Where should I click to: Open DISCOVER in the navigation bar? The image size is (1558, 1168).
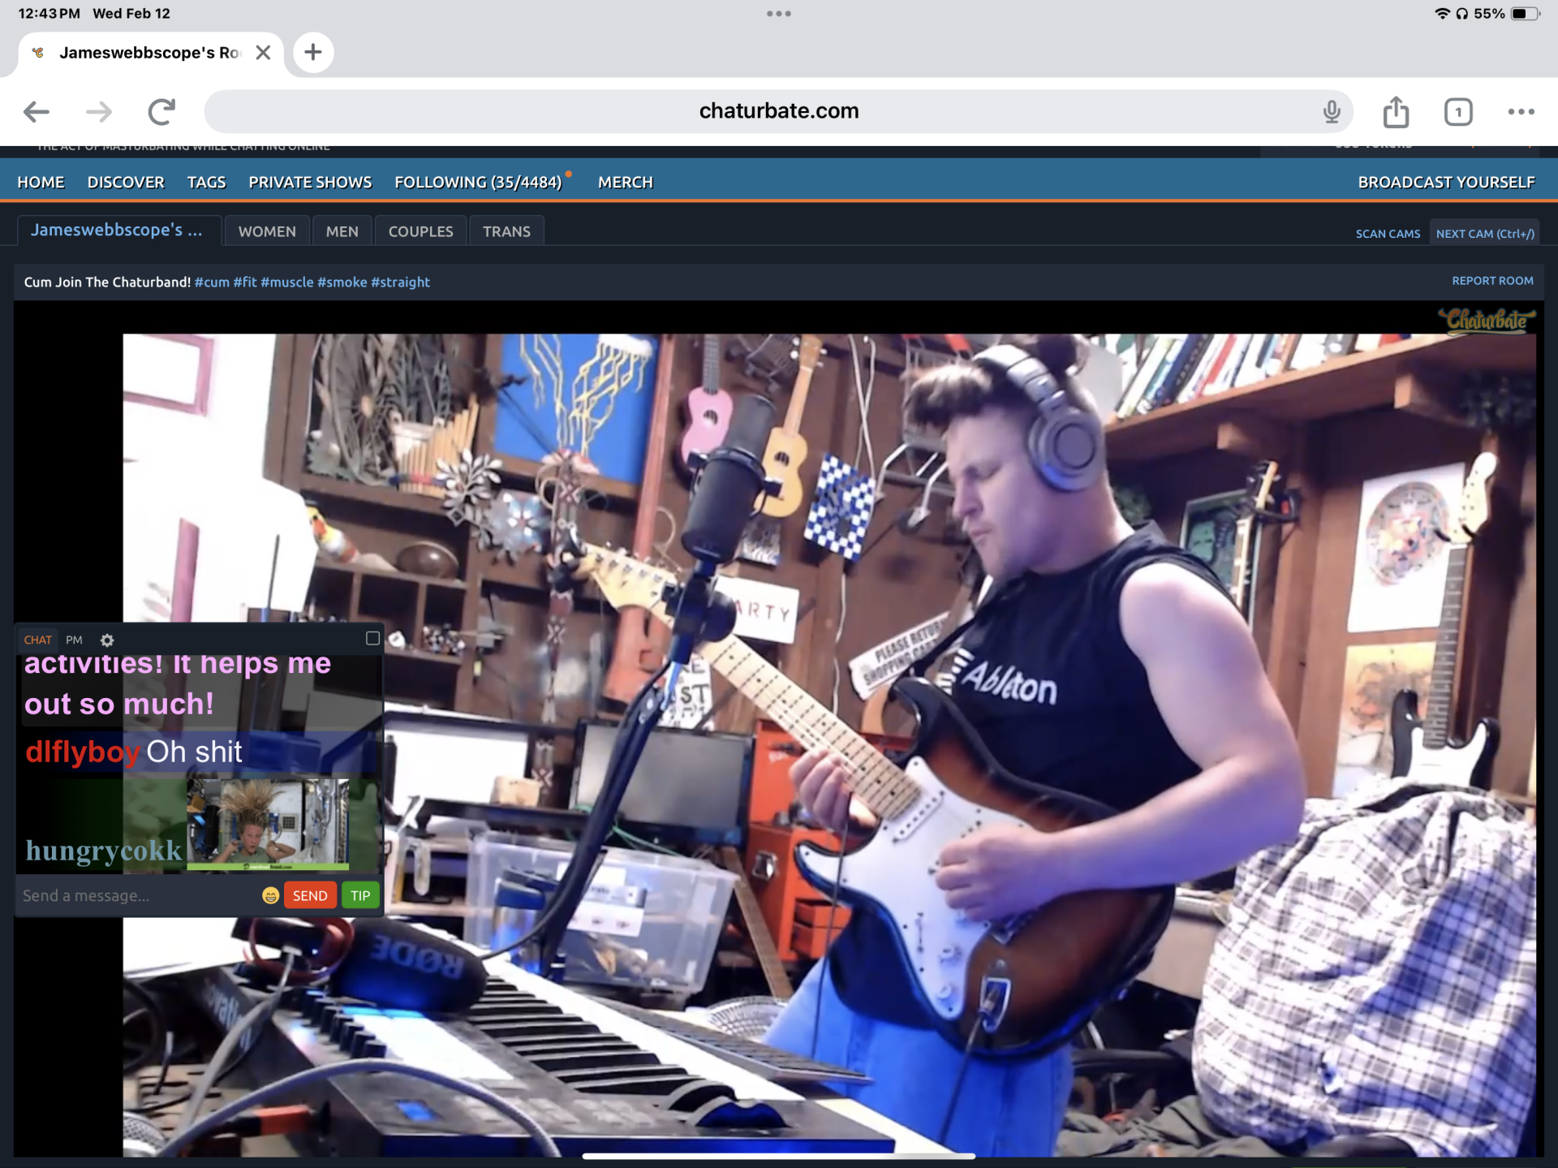click(x=126, y=182)
